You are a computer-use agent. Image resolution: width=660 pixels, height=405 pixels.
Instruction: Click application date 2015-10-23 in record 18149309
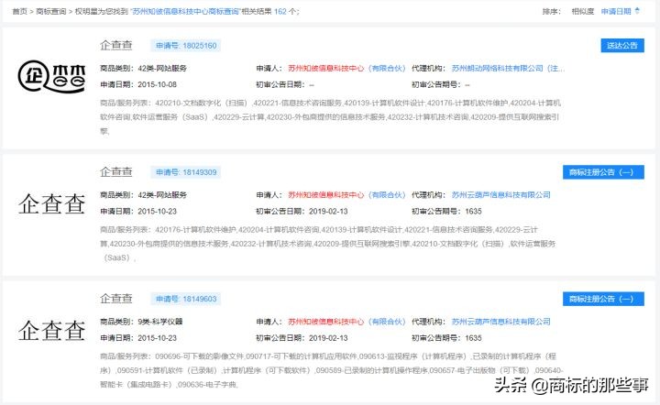tap(157, 211)
